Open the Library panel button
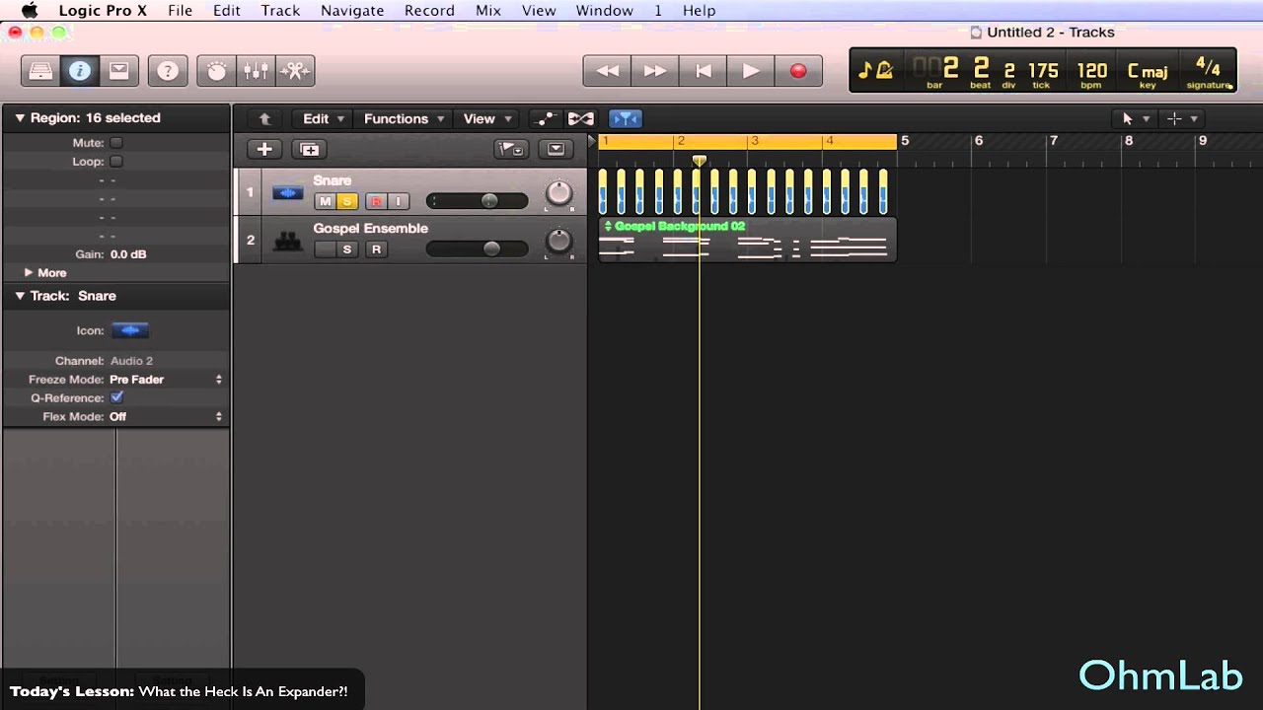1263x710 pixels. tap(40, 71)
